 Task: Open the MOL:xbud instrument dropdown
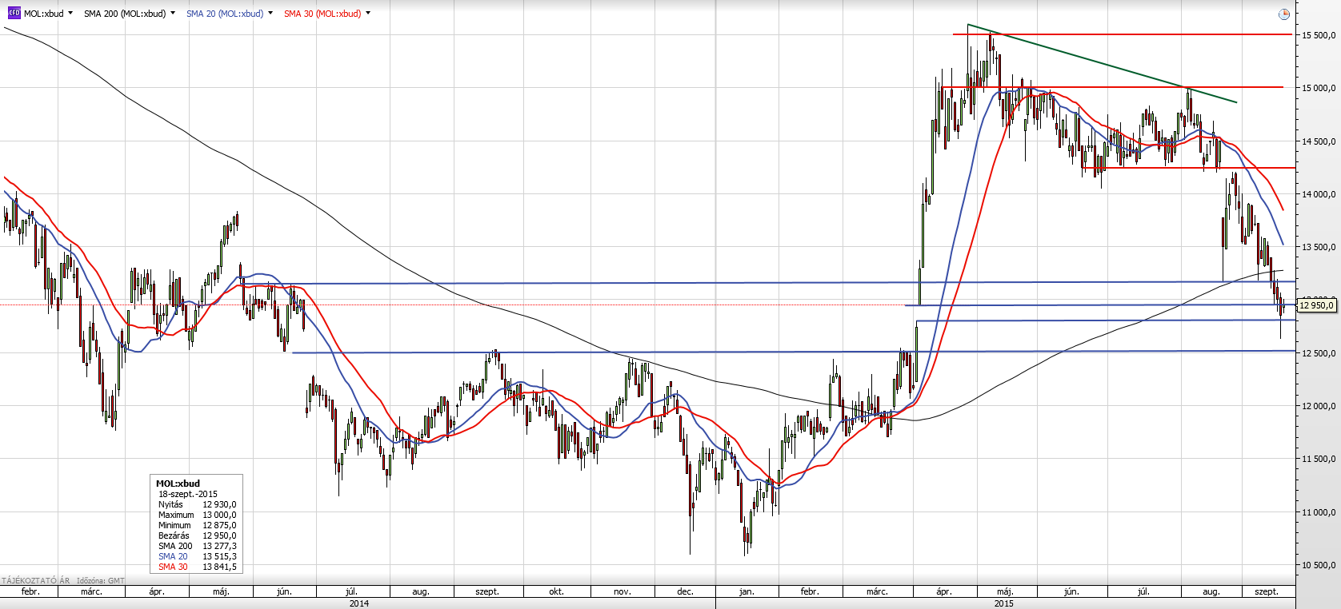click(70, 14)
